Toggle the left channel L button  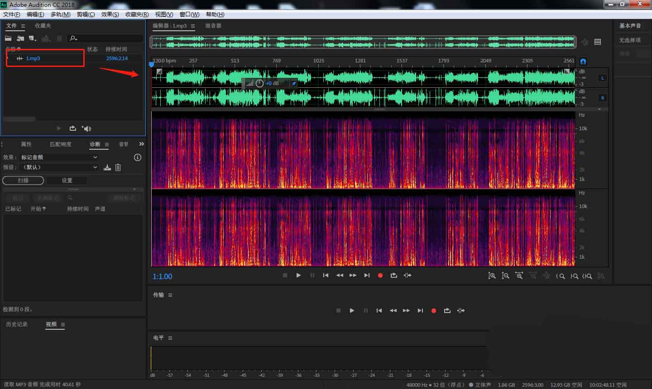[602, 78]
